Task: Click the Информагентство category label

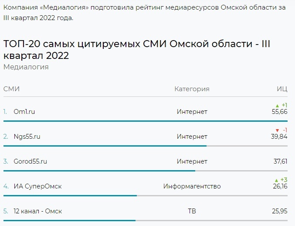Action: [192, 186]
